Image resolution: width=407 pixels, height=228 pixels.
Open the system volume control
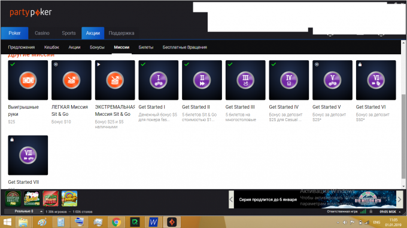[x=345, y=222]
